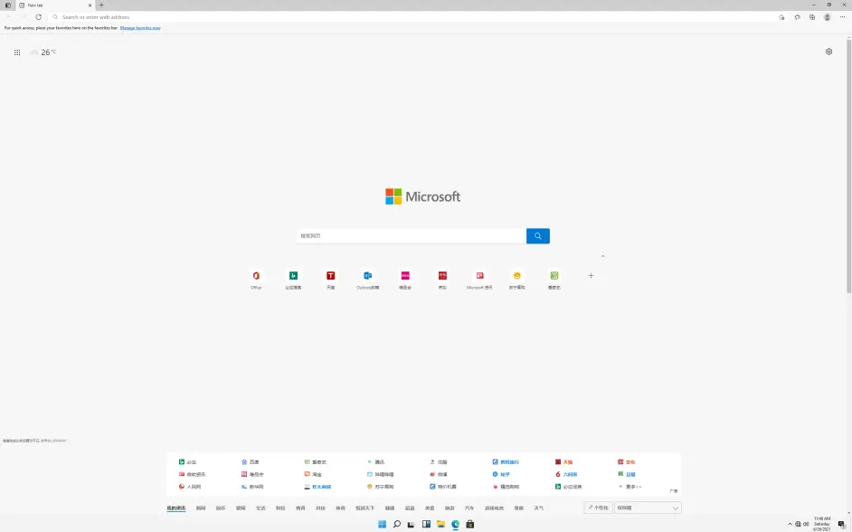Select the 娱乐 feed tab
Screen dimensions: 852x532
[221, 508]
